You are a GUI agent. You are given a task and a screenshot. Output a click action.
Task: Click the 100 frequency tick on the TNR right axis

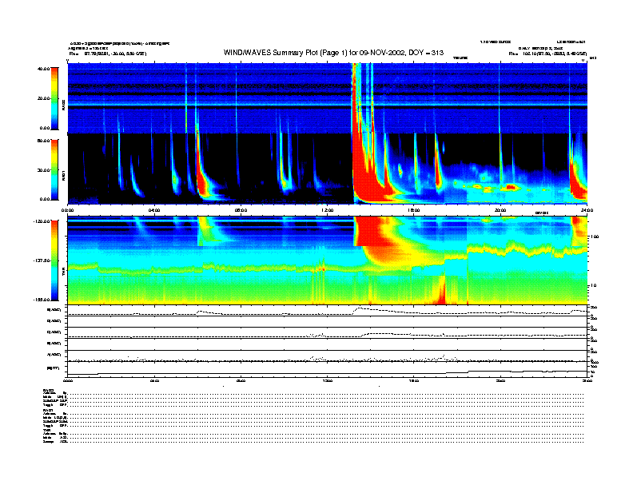tap(595, 237)
